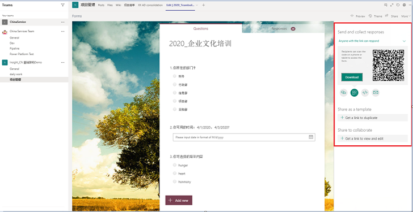The width and height of the screenshot is (413, 212).
Task: Open the dropdown arrow on the Edit tab
Action: click(x=197, y=5)
